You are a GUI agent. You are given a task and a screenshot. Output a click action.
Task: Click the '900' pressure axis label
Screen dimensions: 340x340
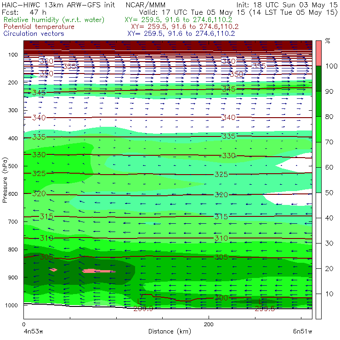click(13, 278)
